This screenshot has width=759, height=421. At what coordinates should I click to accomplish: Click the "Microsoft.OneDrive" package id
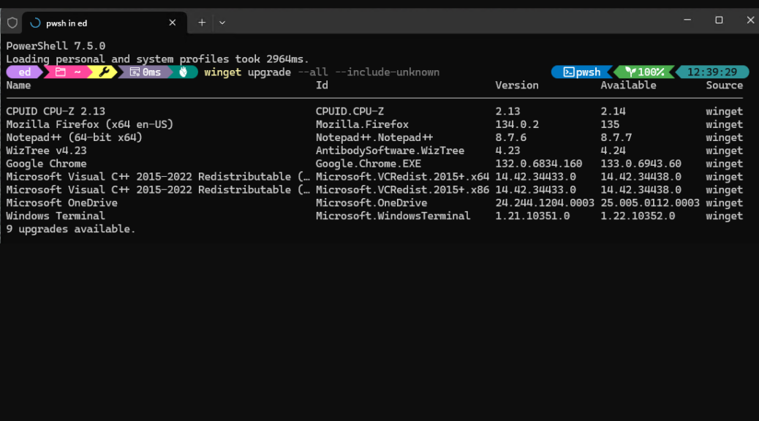coord(371,202)
